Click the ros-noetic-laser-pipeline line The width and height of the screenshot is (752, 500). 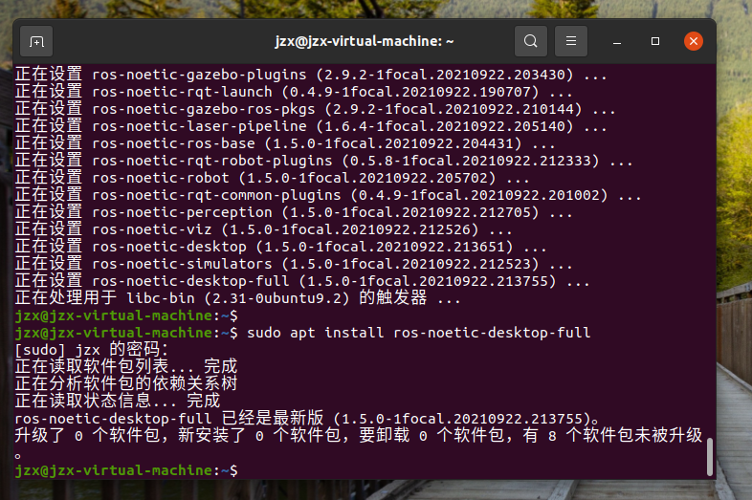click(x=311, y=126)
